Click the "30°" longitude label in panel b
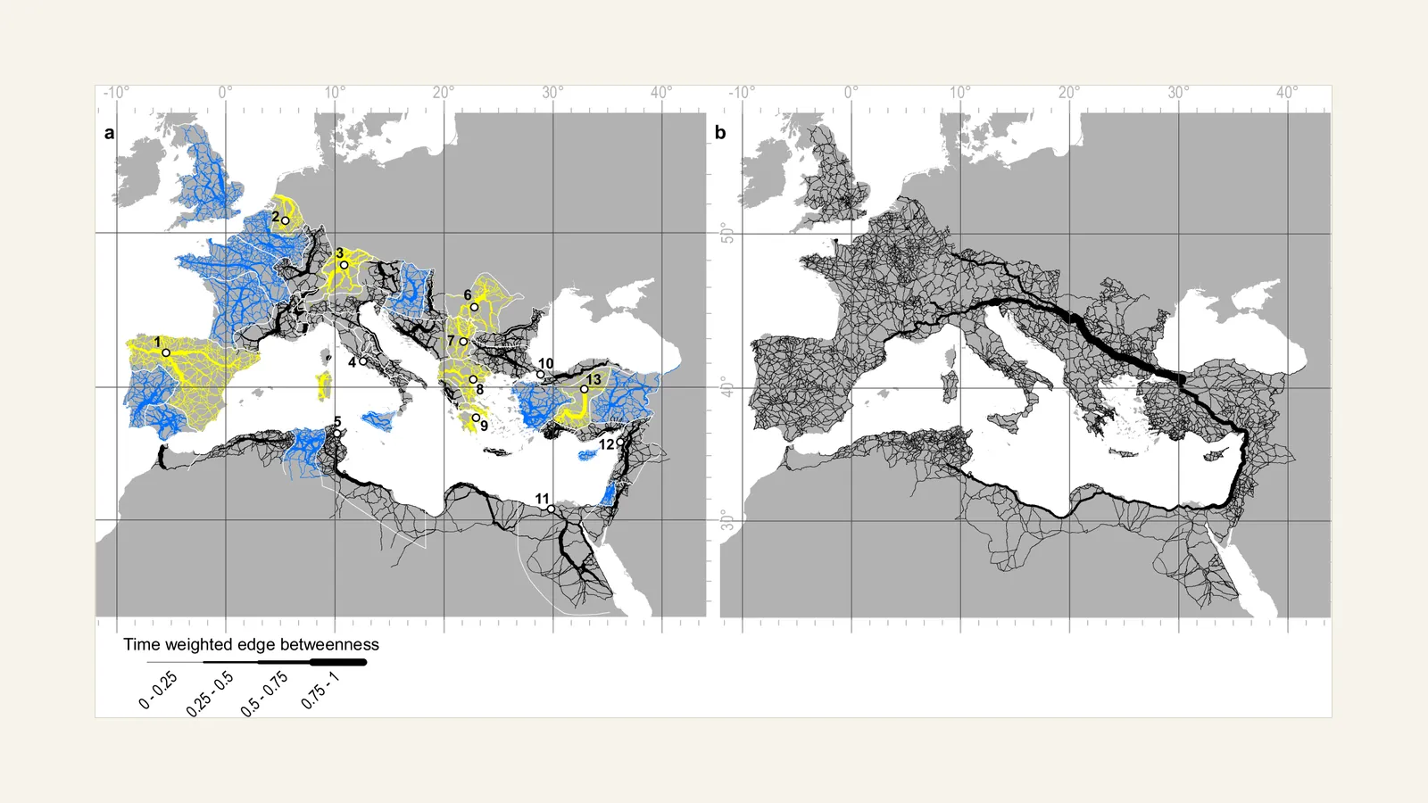 [x=1178, y=93]
